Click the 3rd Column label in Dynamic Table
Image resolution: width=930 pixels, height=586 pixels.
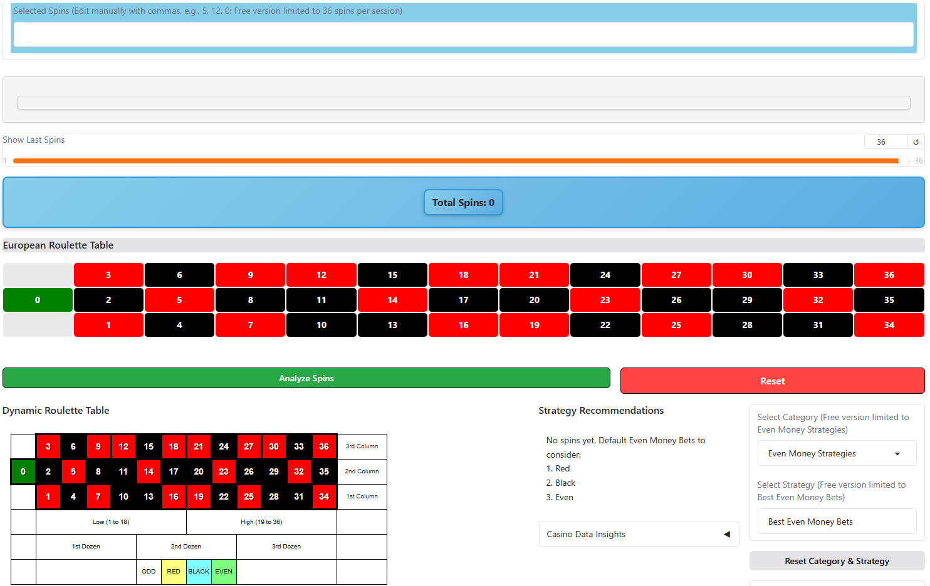point(362,446)
